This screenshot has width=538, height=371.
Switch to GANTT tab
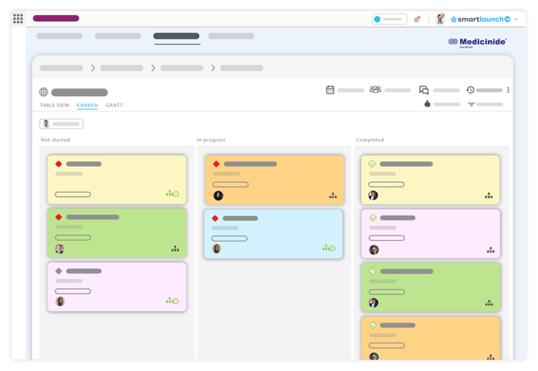click(x=113, y=105)
